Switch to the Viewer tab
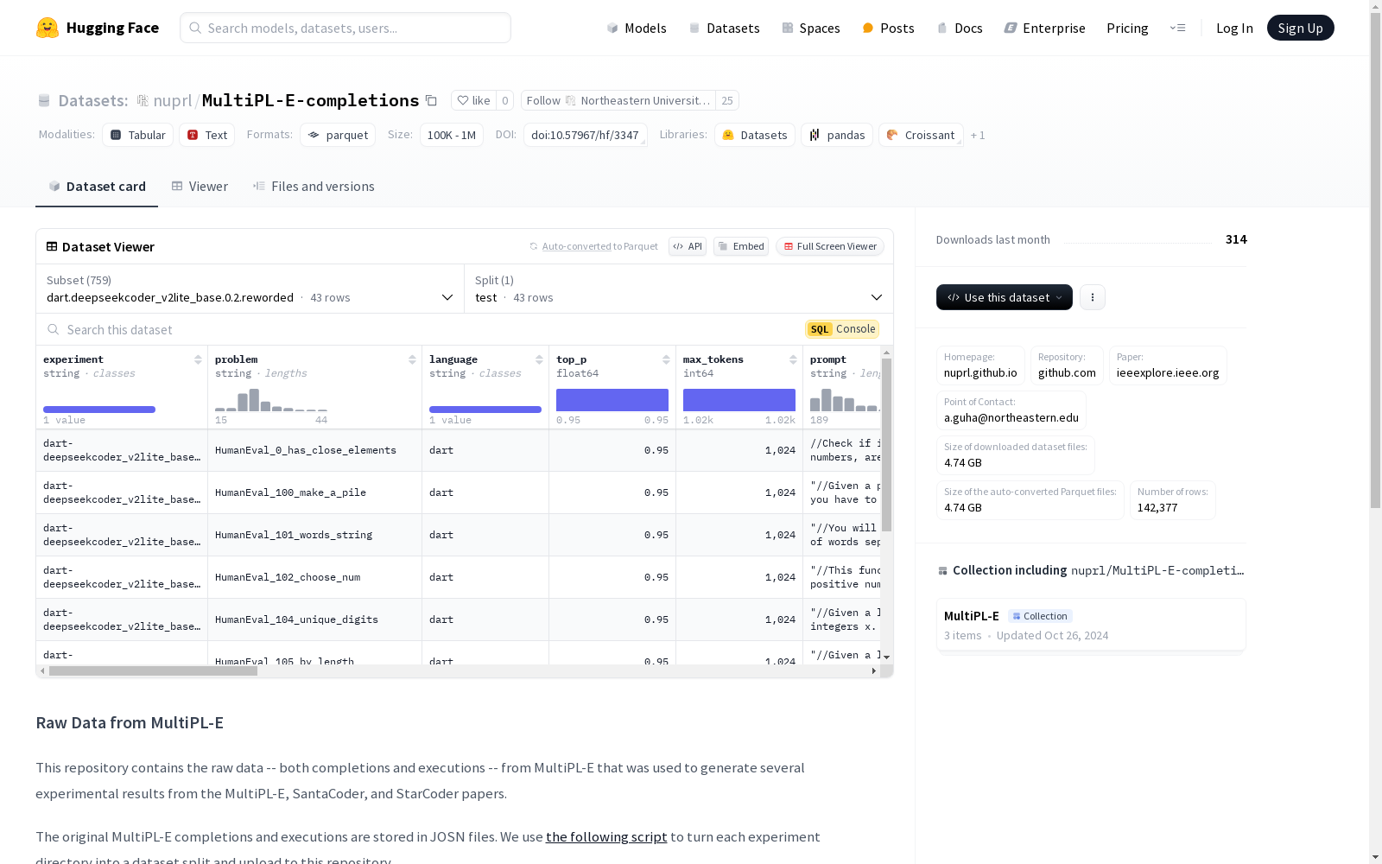The image size is (1382, 864). (200, 187)
